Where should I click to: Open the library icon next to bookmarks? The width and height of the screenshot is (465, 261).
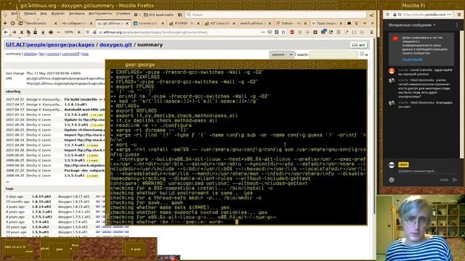180,14
